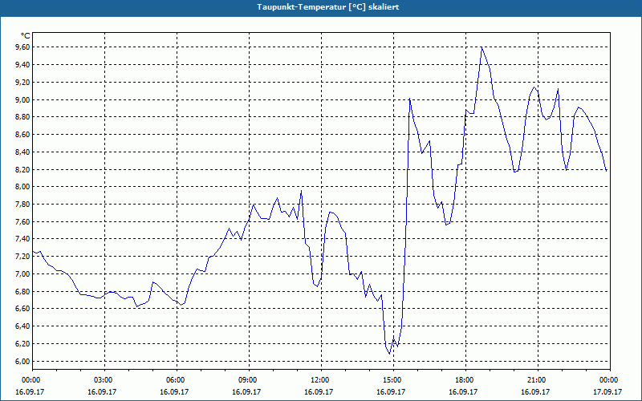Click the '06:00' time axis label
The height and width of the screenshot is (401, 642).
pyautogui.click(x=177, y=380)
